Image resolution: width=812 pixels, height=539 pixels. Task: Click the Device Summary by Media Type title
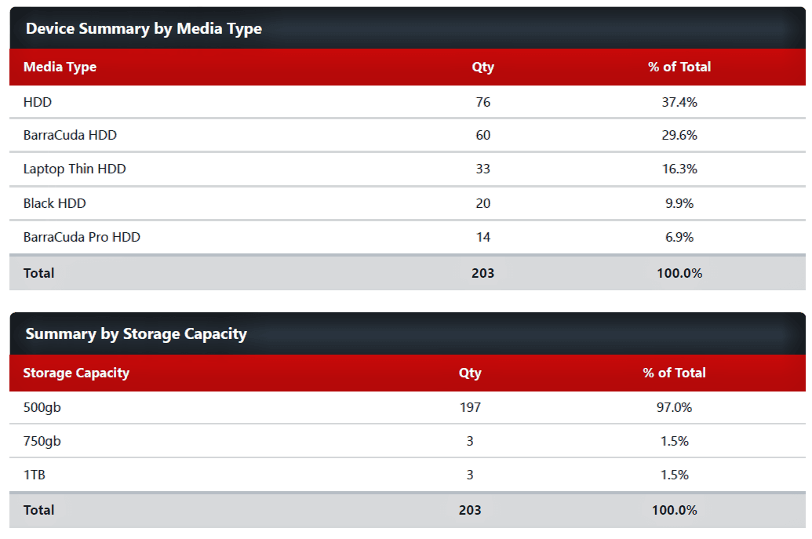pyautogui.click(x=144, y=28)
